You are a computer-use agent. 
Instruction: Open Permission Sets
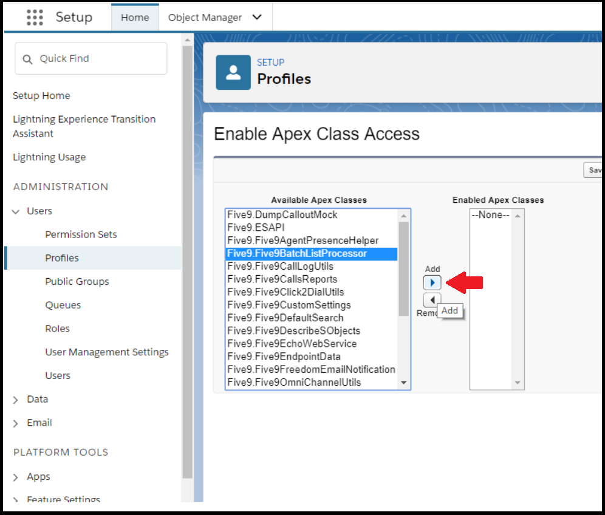81,234
